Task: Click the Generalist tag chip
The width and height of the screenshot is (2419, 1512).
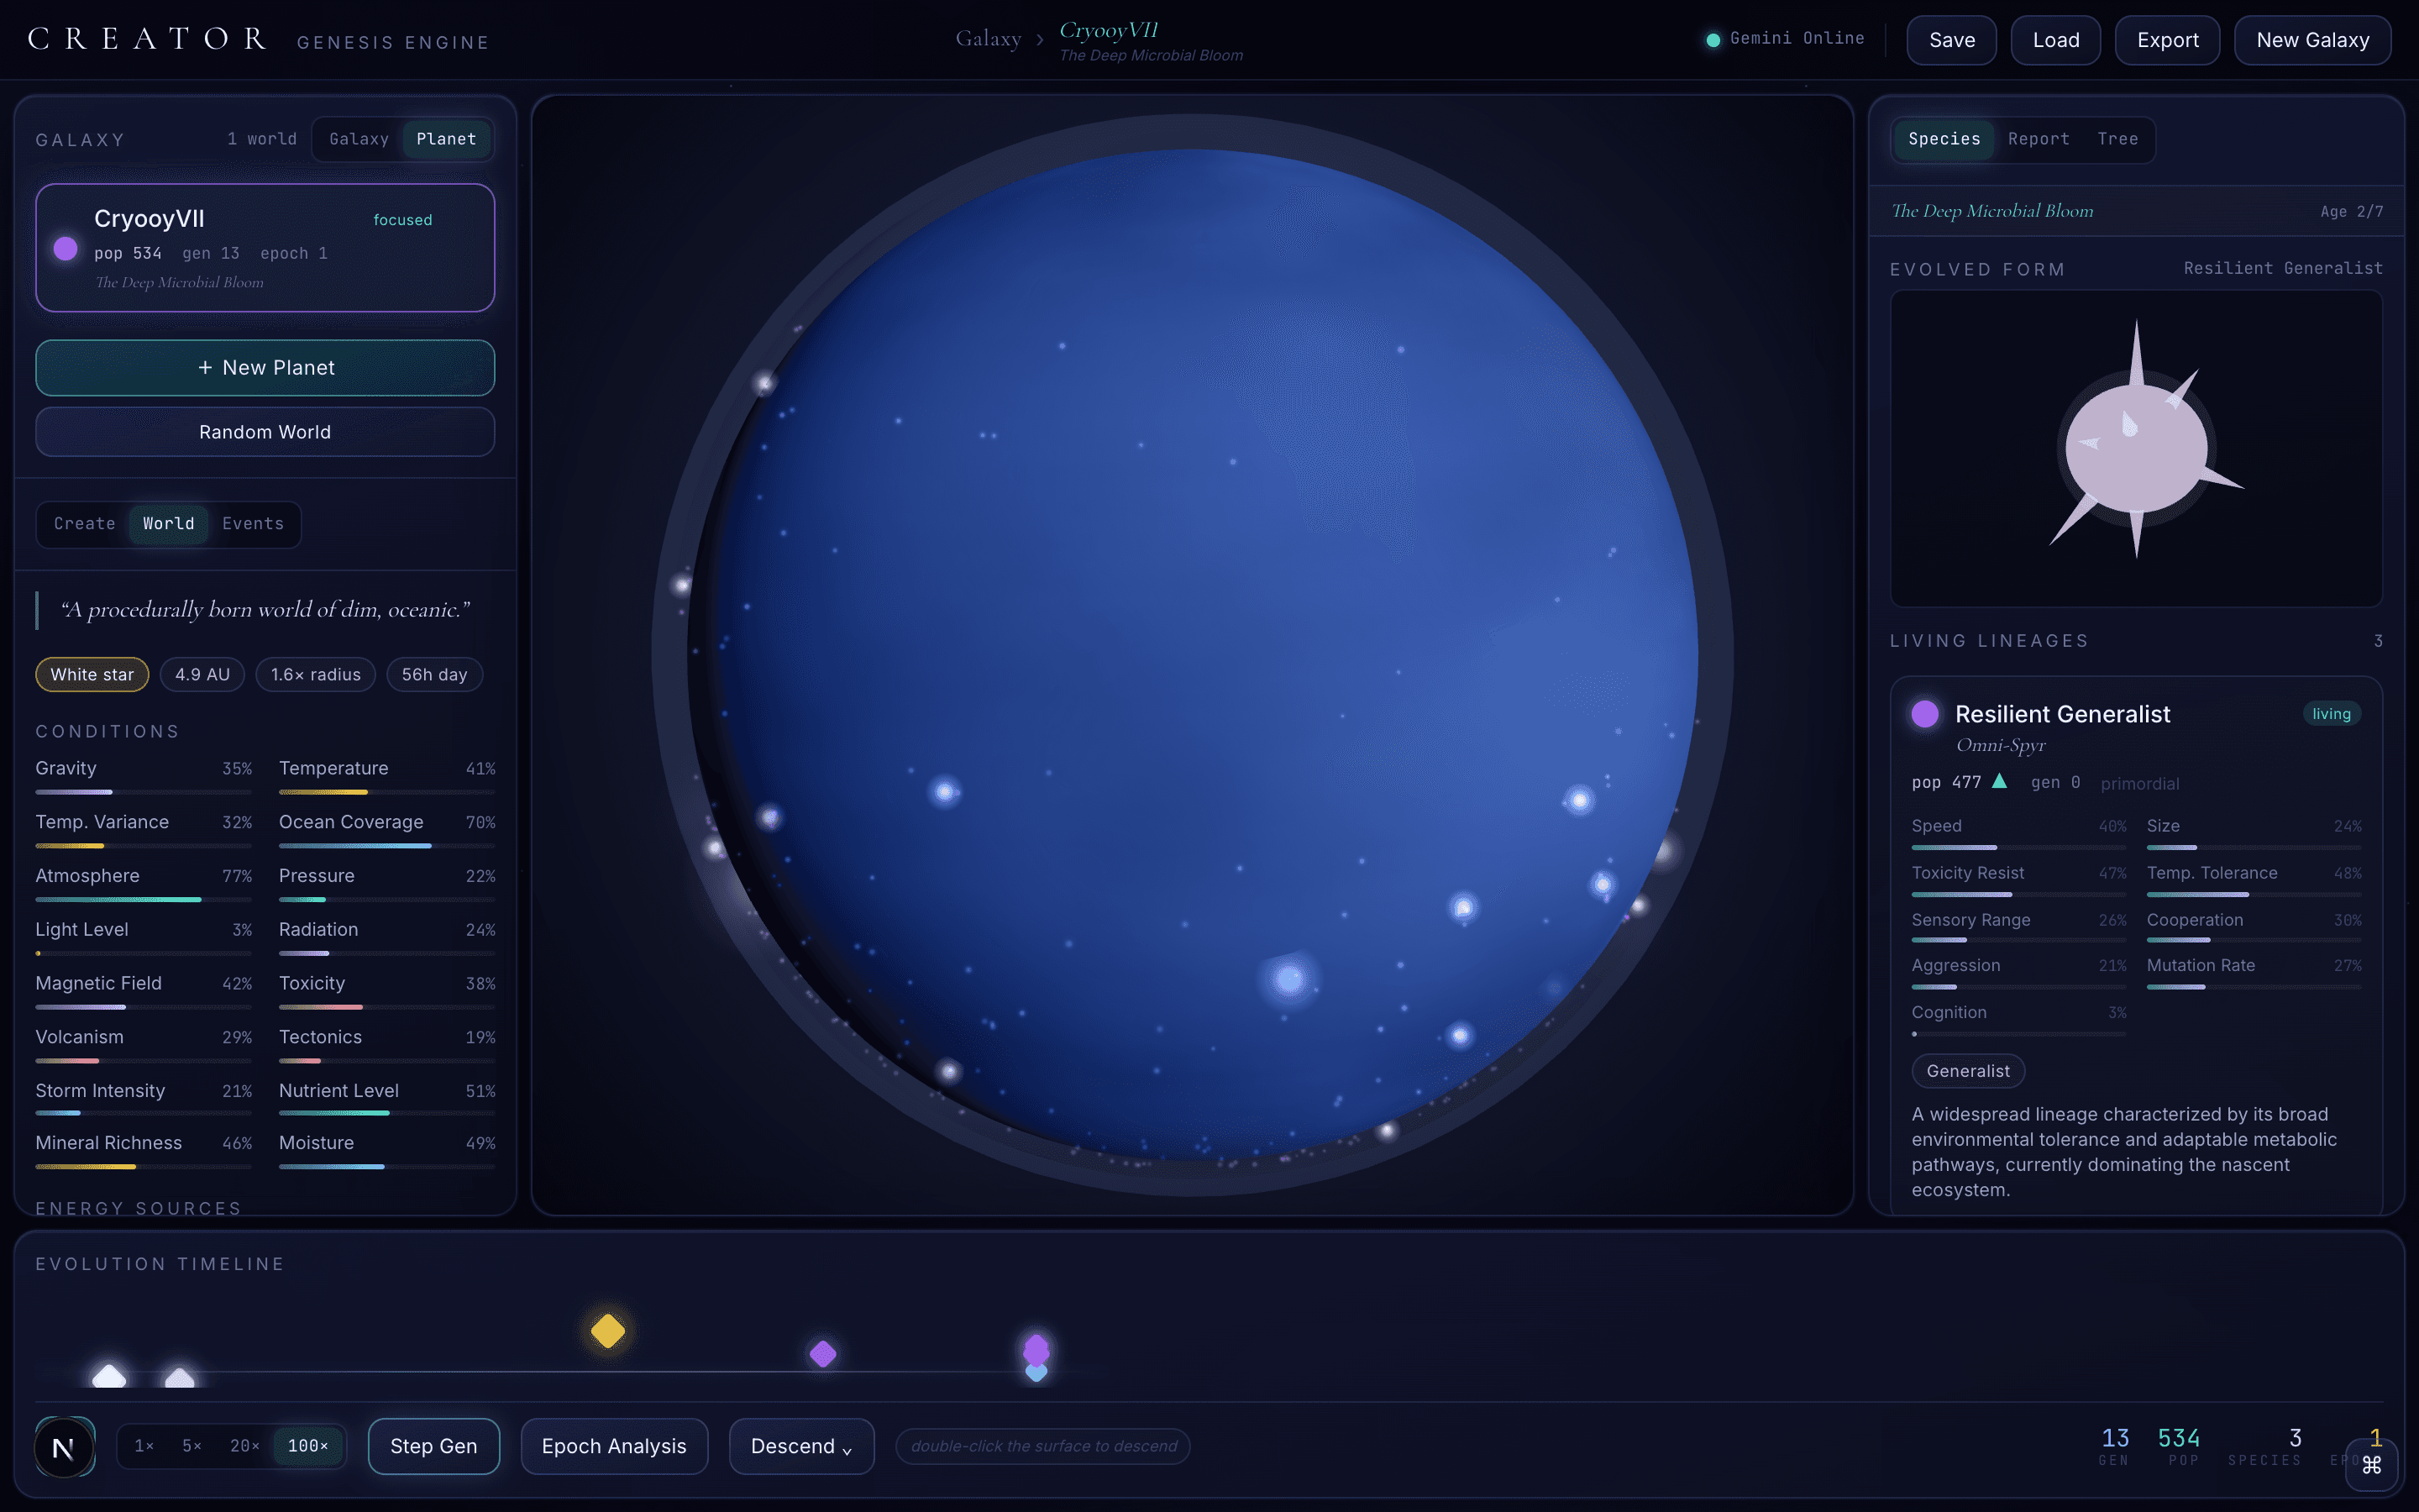Action: 1967,1071
